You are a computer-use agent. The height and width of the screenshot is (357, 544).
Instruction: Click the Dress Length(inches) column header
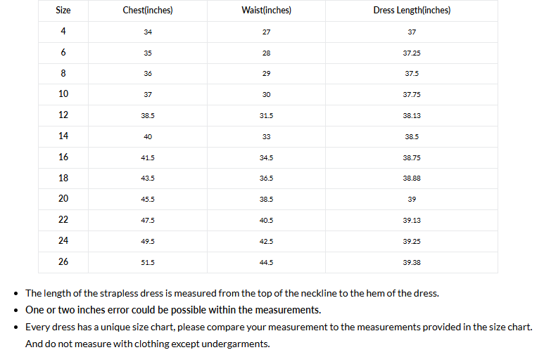coord(412,11)
